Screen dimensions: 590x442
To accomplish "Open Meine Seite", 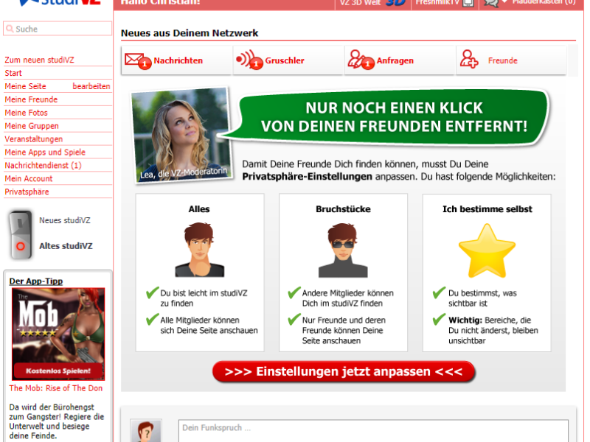I will (25, 86).
